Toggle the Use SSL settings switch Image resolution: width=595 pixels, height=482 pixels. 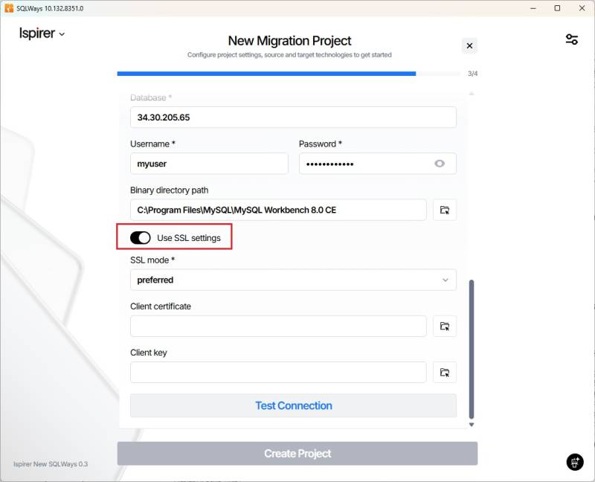point(140,238)
